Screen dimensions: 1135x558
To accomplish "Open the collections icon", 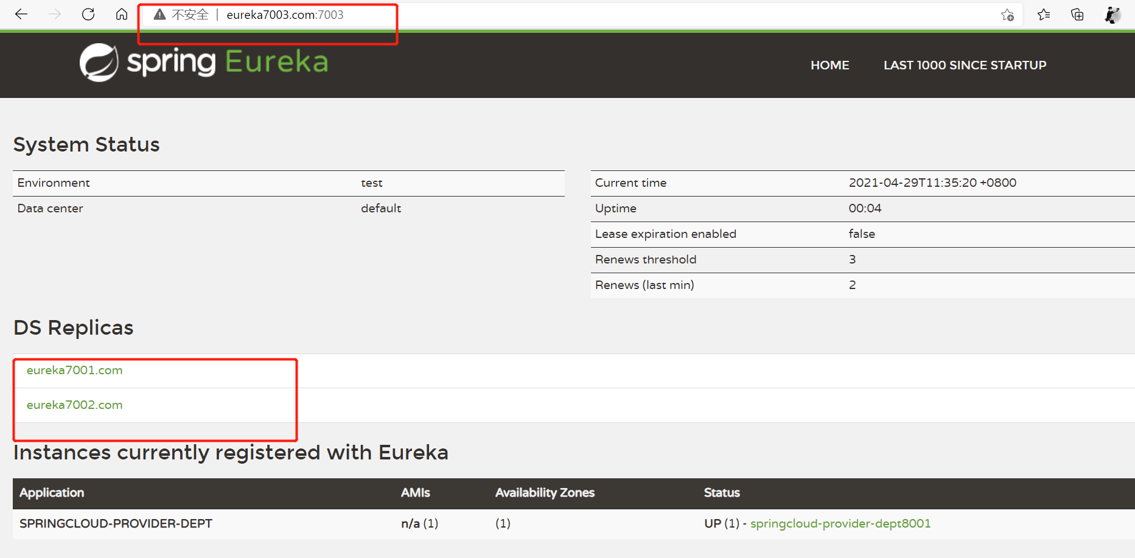I will point(1077,15).
